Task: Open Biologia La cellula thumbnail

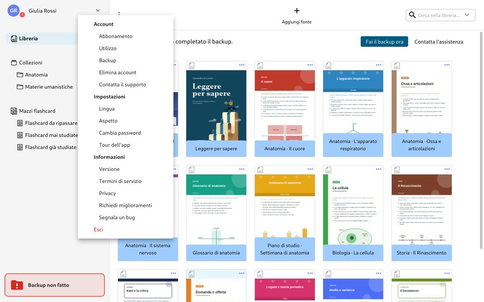Action: [x=353, y=209]
